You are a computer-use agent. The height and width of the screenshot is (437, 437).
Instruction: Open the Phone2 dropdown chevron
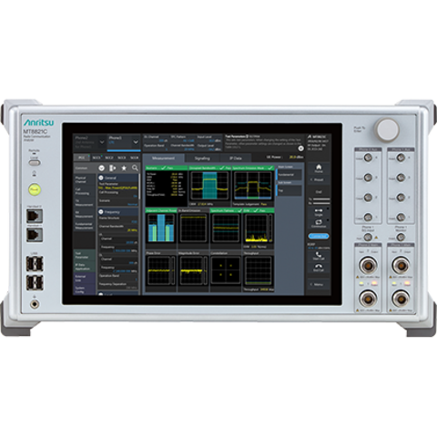tap(102, 142)
